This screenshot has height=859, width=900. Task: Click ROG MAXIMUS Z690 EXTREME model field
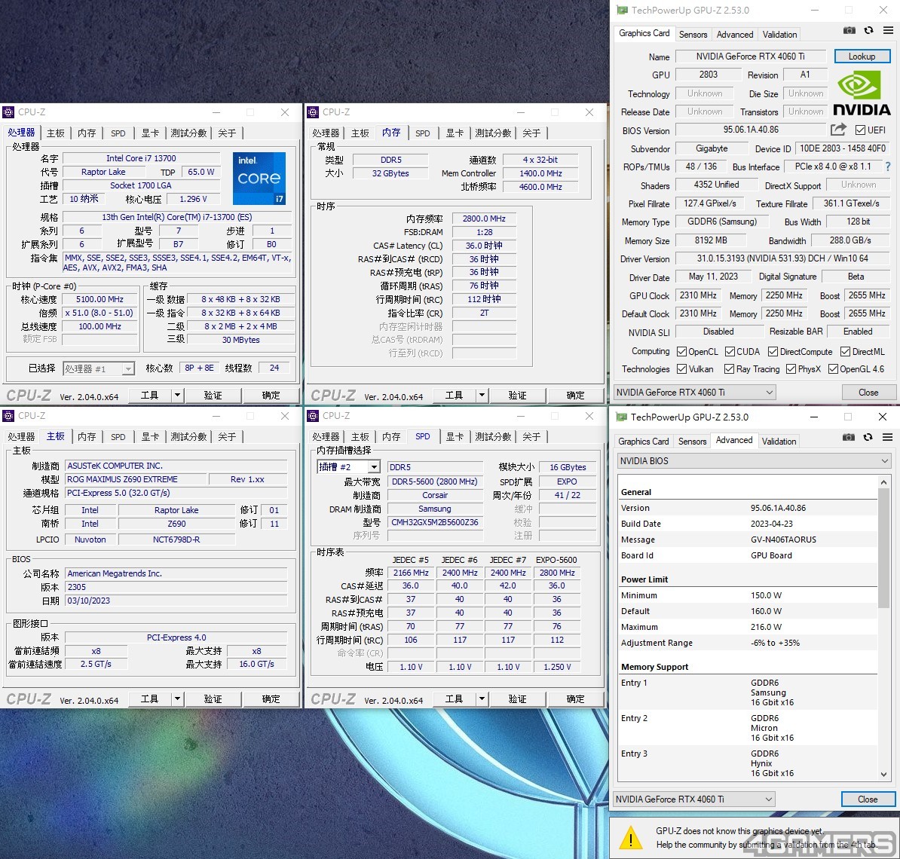136,479
